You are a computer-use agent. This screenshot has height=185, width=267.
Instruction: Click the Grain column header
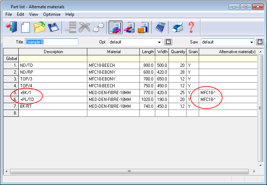tap(193, 52)
